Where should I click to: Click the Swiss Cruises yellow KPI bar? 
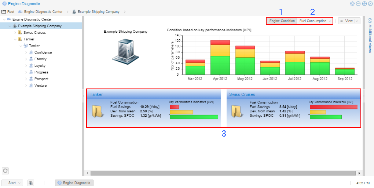tap(318, 112)
